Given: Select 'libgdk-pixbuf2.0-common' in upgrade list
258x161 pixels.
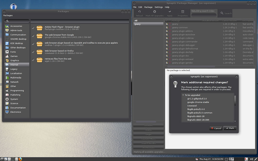Looking at the screenshot, I should (x=200, y=113).
